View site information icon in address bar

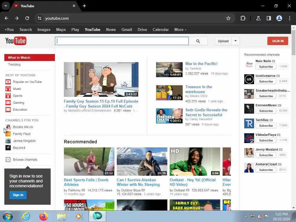39,18
